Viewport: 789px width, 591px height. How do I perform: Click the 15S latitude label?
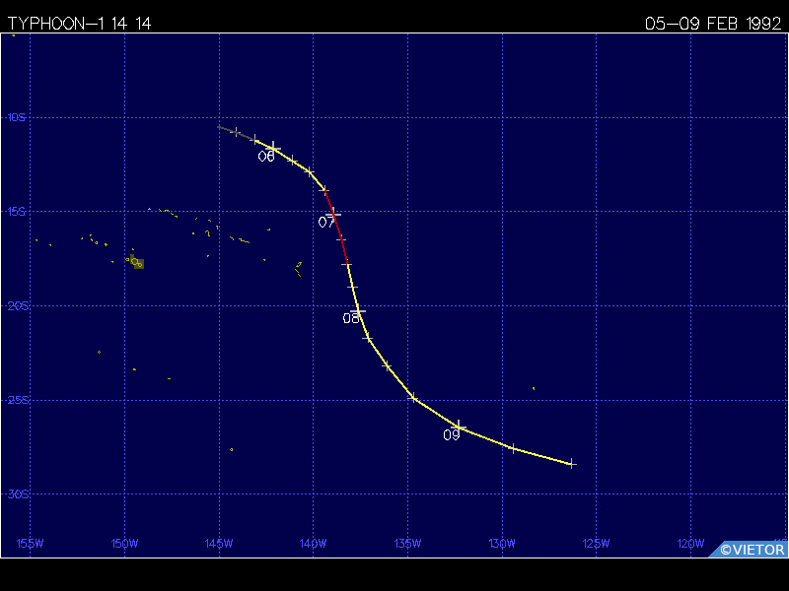(x=16, y=212)
